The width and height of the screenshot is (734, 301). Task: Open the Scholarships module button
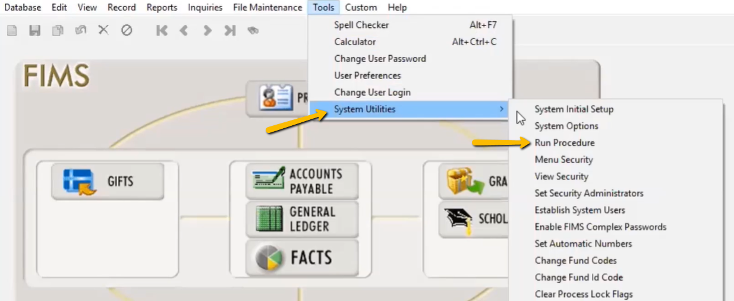[x=474, y=219]
